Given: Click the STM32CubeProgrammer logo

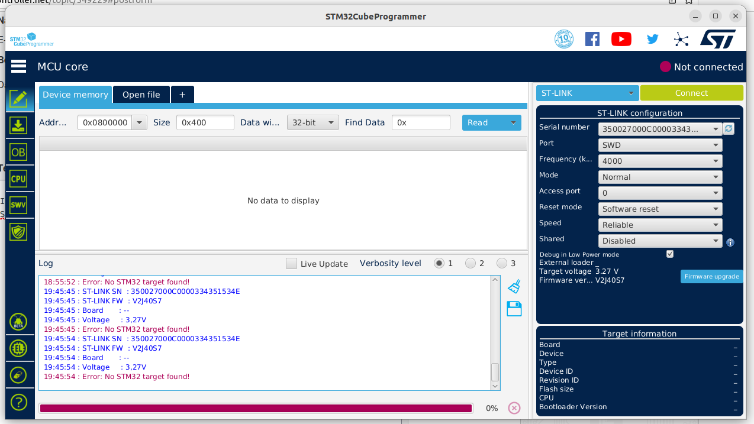Looking at the screenshot, I should (32, 40).
